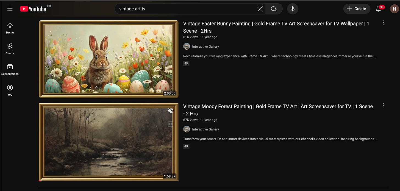Start voice search with the microphone icon
Screen dimensions: 400x191
coord(293,9)
